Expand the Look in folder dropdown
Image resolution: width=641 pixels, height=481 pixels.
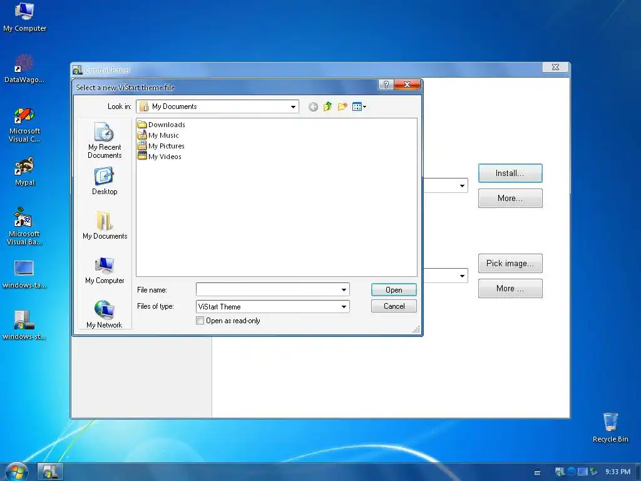point(293,106)
